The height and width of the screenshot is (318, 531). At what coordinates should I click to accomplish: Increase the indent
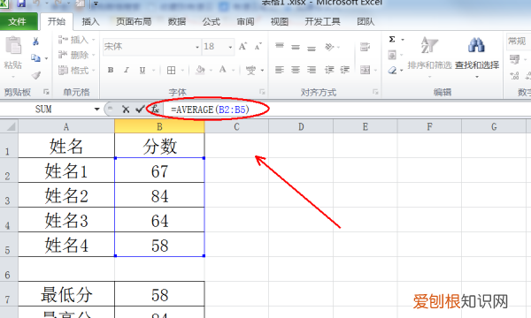[345, 70]
